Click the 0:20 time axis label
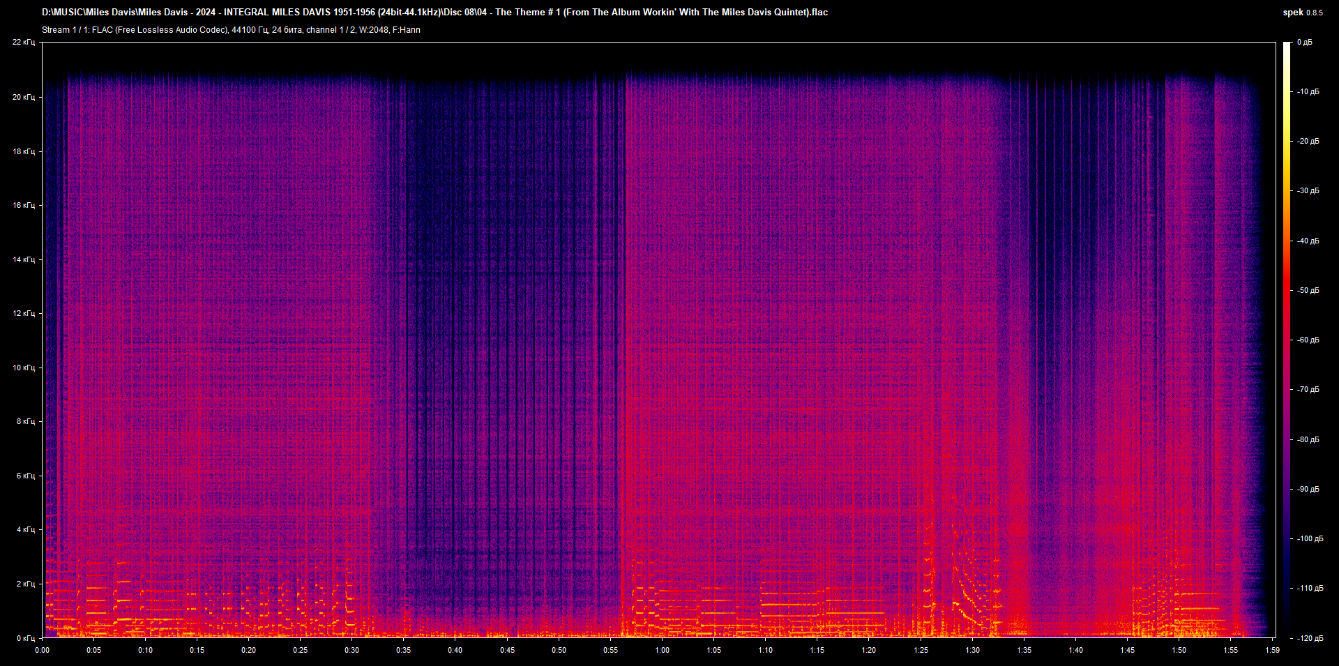1339x666 pixels. 249,650
